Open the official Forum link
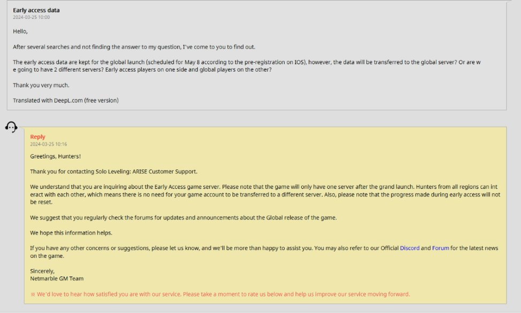Screen dimensions: 521x313 (x=440, y=248)
